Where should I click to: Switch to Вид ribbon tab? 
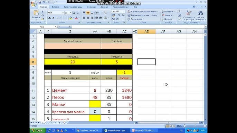(135, 7)
